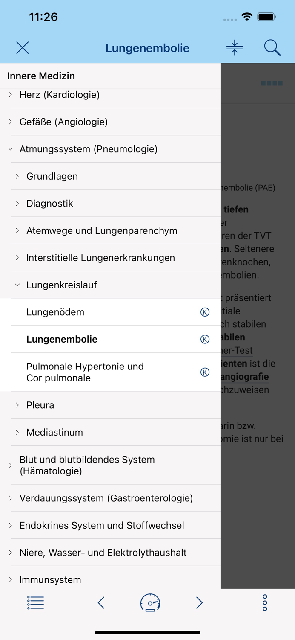
Task: Expand the Herz (Kardiologie) section
Action: click(x=60, y=95)
